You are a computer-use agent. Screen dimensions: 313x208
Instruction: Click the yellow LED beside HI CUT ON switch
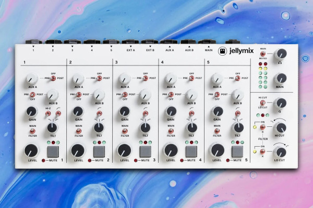[255, 127]
